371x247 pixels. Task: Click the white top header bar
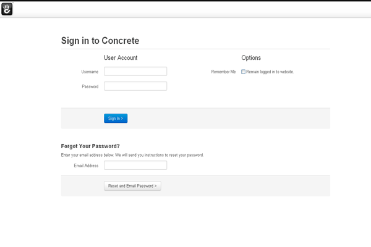[x=185, y=9]
